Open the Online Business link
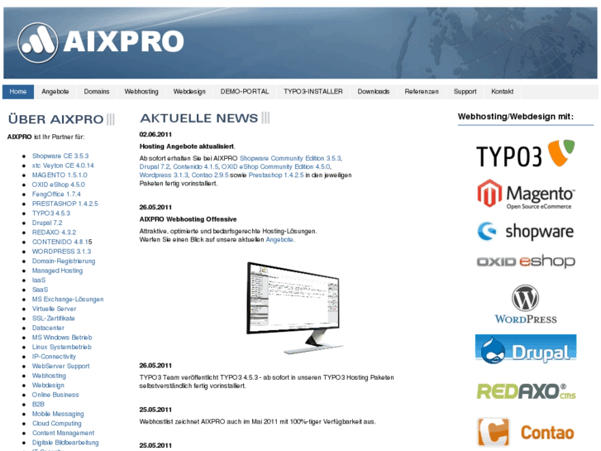This screenshot has width=601, height=451. coord(55,395)
